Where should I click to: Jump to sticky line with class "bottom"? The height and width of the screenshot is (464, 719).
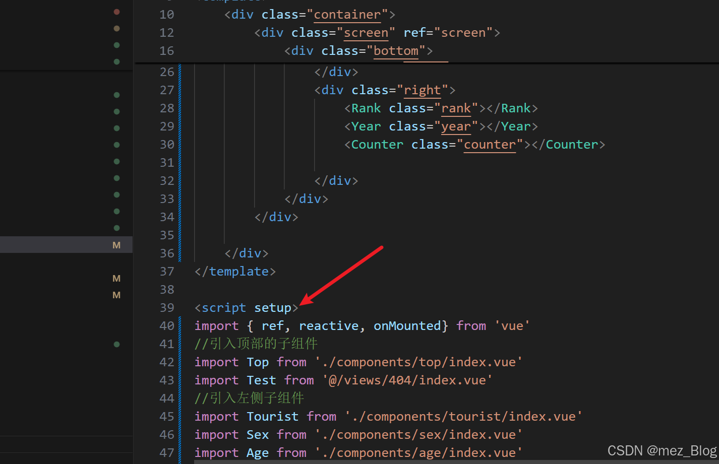(x=358, y=51)
